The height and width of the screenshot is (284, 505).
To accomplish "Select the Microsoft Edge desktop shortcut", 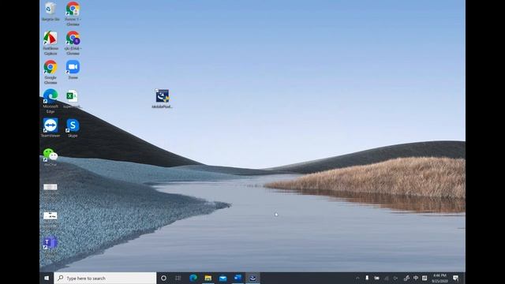I will 50,101.
